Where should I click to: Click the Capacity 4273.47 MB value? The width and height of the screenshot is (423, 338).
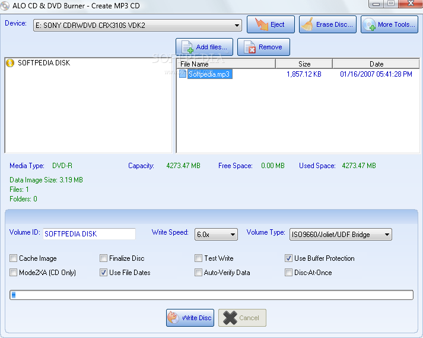[x=183, y=166]
